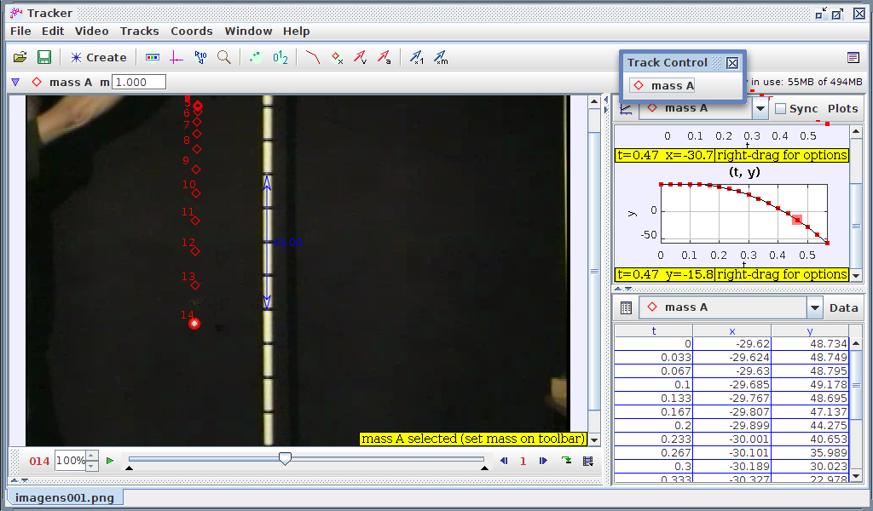Click the end frame marker triangle

point(484,468)
